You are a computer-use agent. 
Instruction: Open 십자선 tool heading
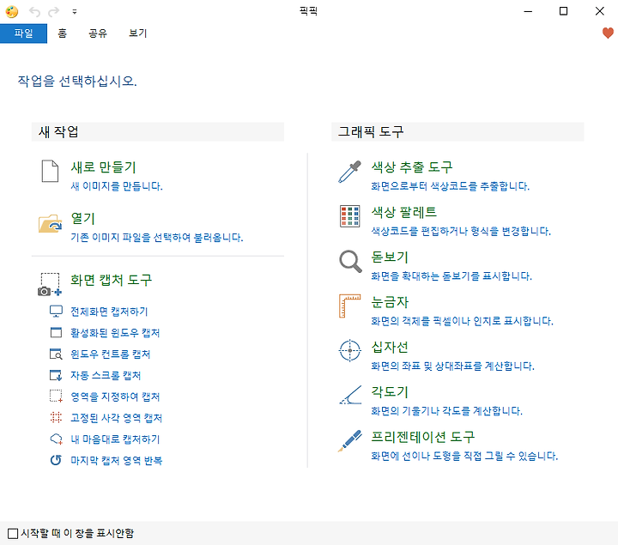coord(390,347)
